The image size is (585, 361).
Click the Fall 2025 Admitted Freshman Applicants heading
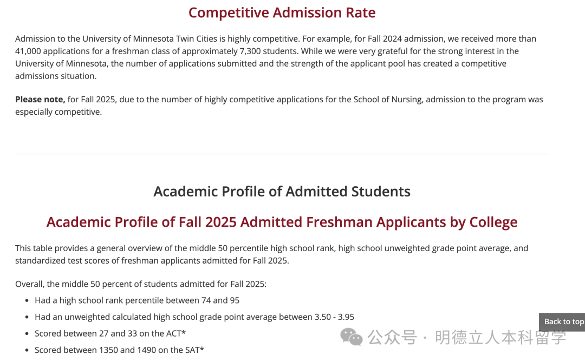pos(282,222)
